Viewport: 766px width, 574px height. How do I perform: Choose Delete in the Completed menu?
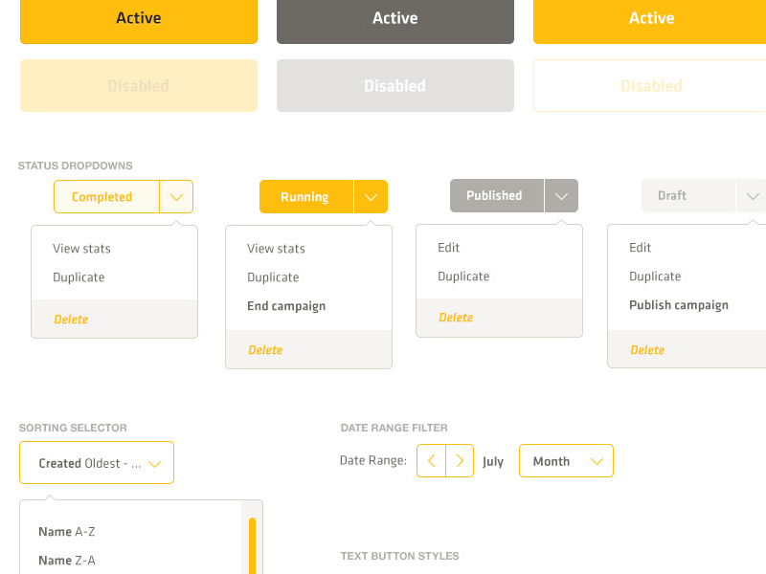pos(71,320)
